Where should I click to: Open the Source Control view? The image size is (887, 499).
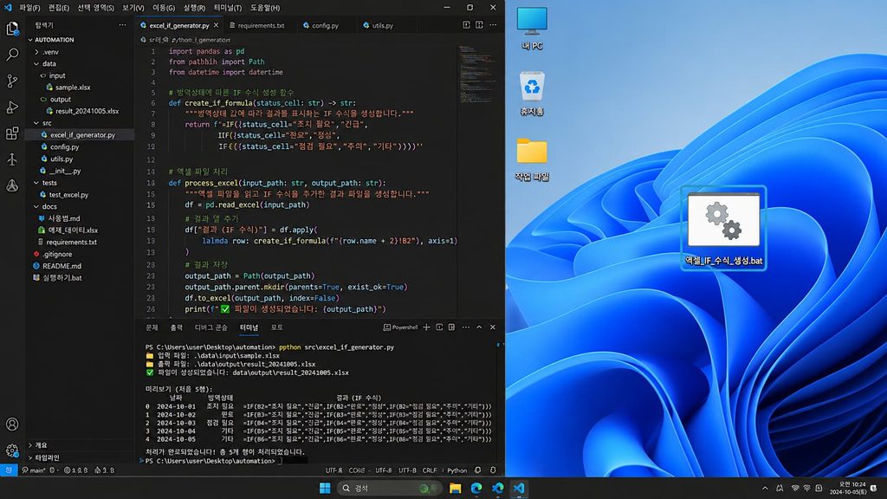click(12, 81)
